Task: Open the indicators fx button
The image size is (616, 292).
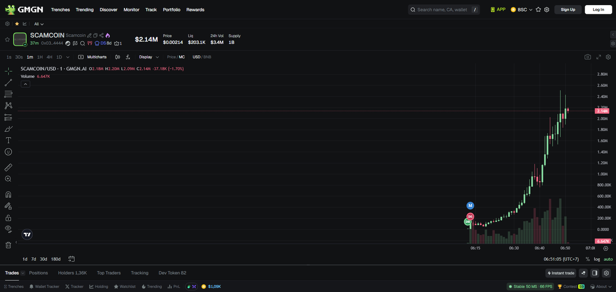Action: (x=128, y=57)
